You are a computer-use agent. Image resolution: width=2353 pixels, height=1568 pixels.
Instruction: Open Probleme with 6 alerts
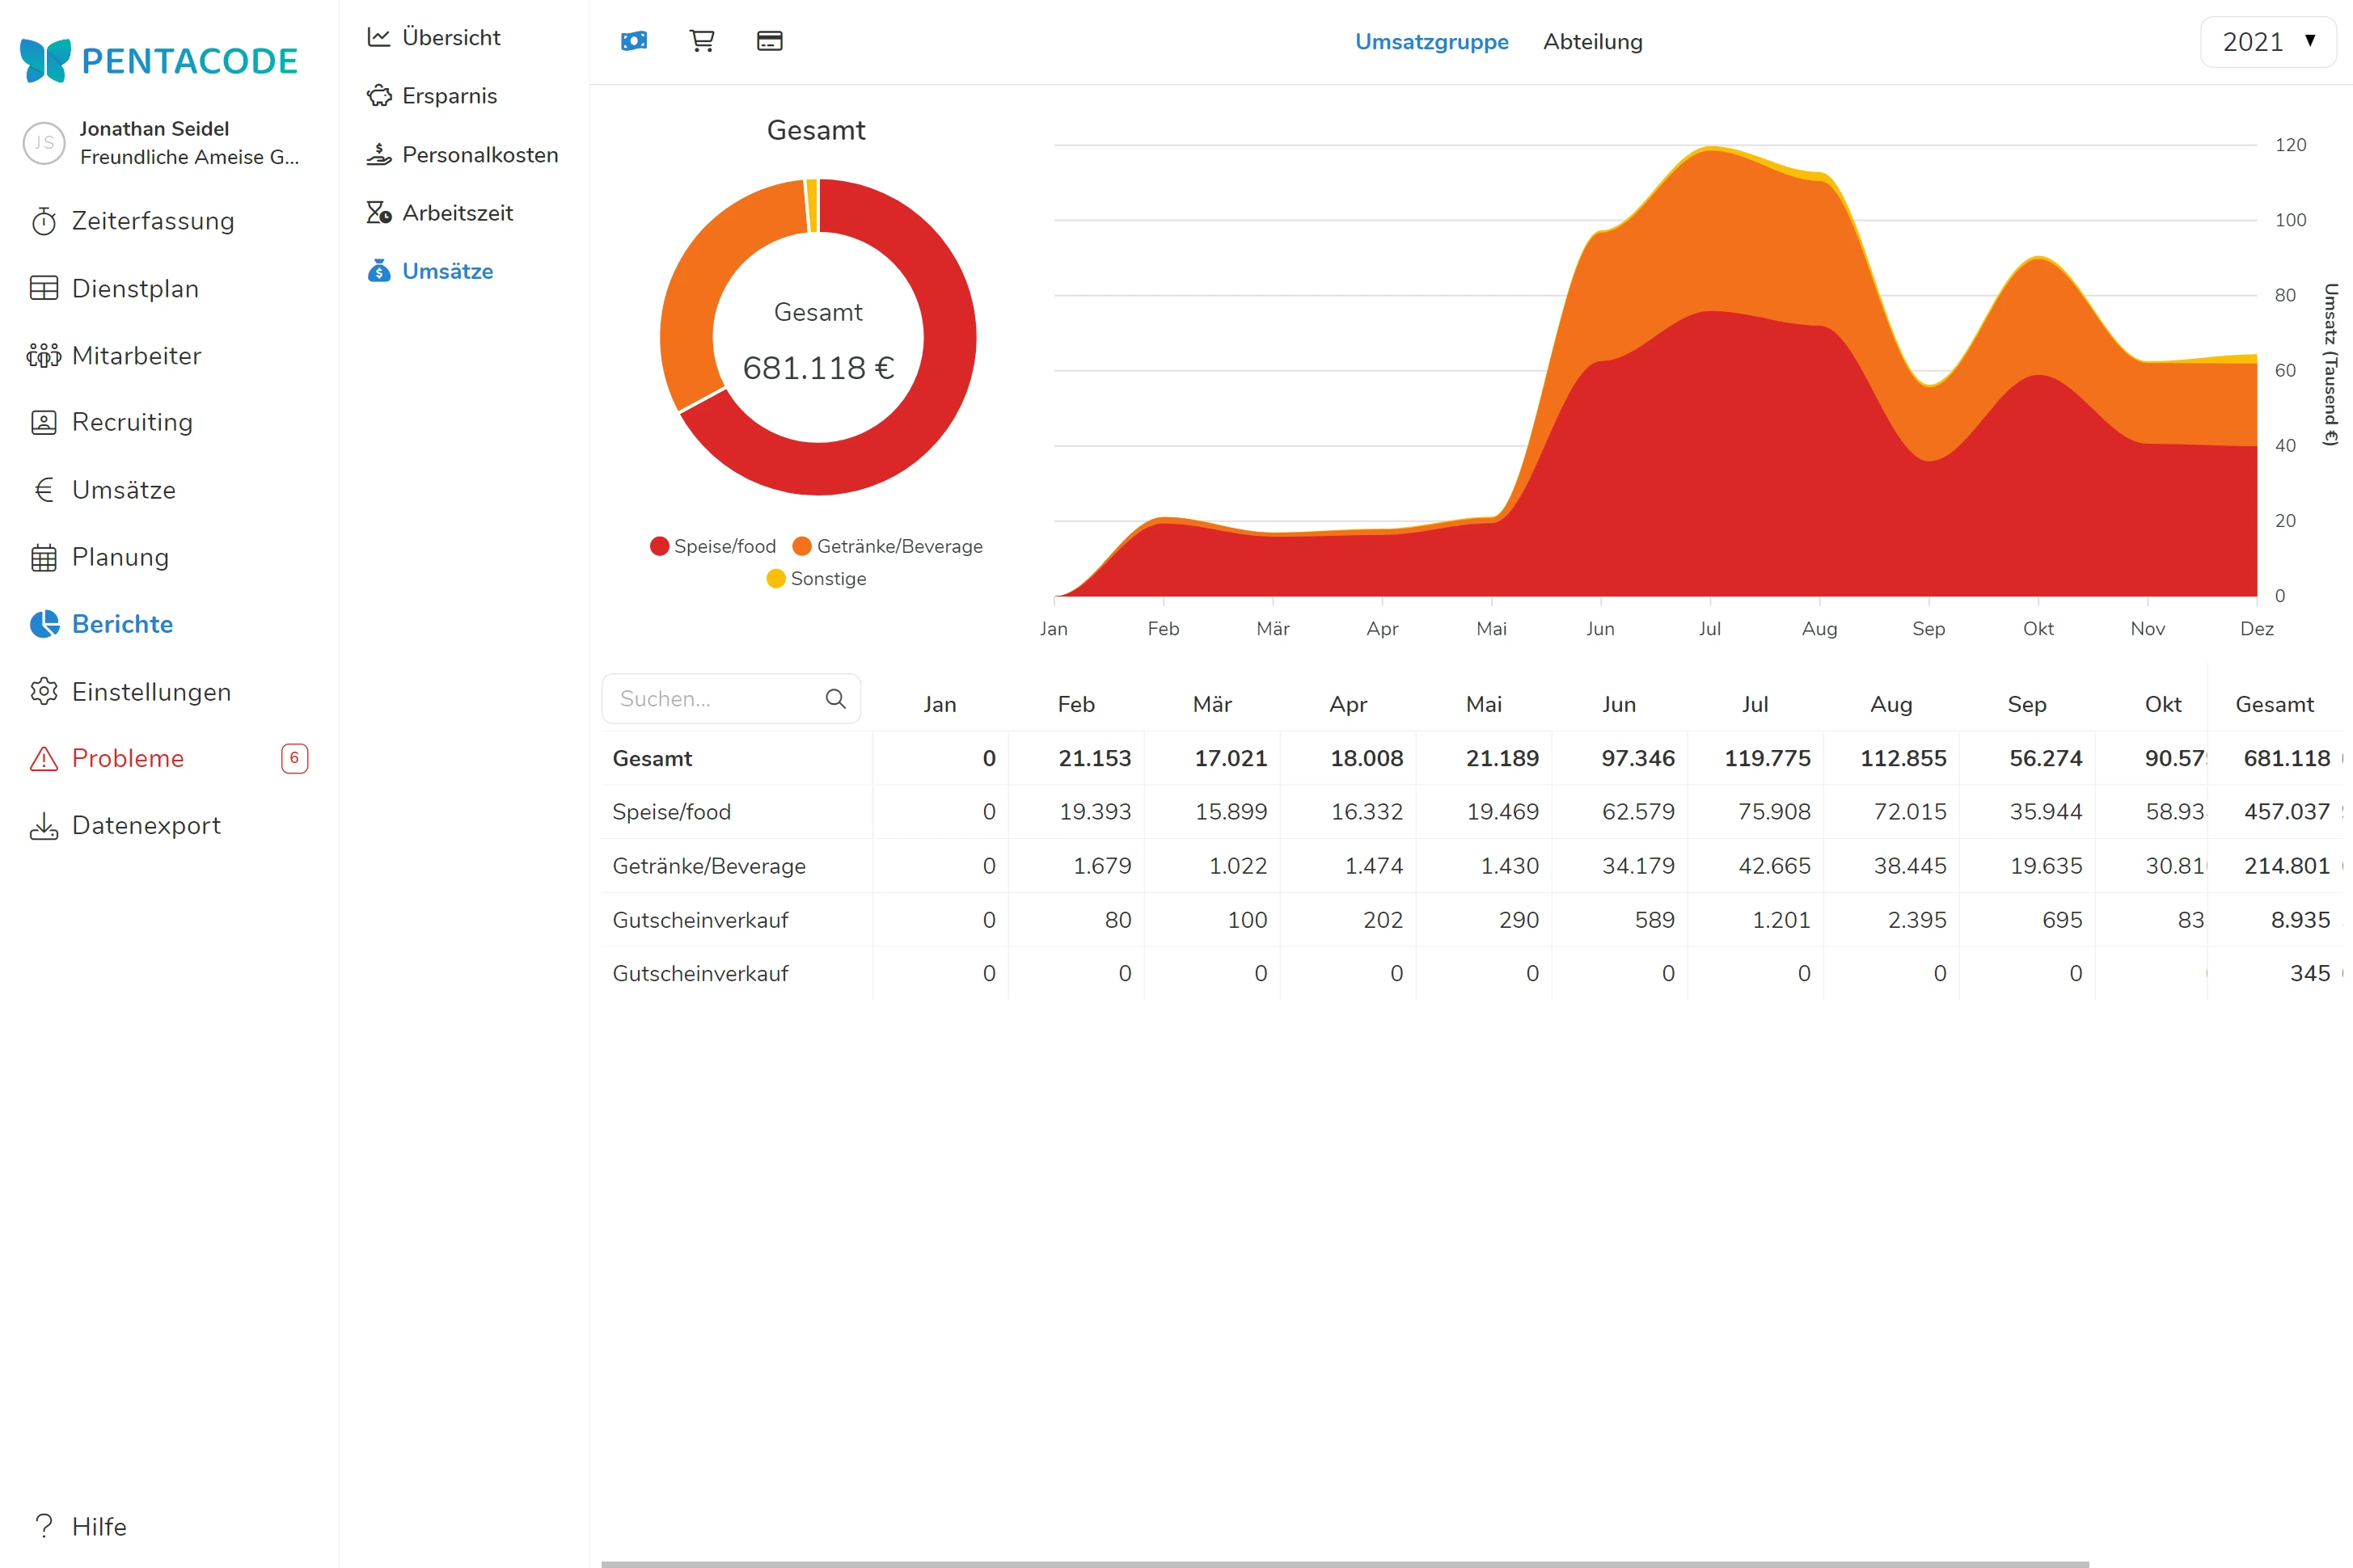pos(128,758)
